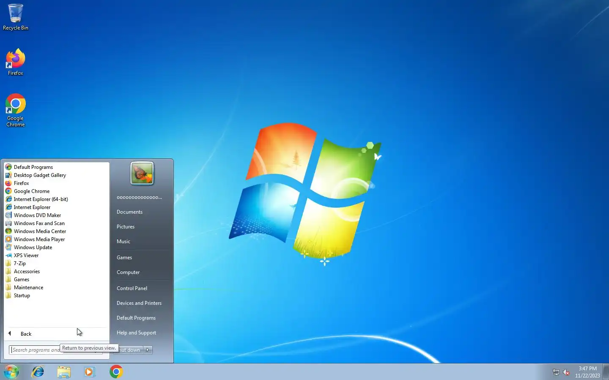Open Windows Update

(x=57, y=247)
